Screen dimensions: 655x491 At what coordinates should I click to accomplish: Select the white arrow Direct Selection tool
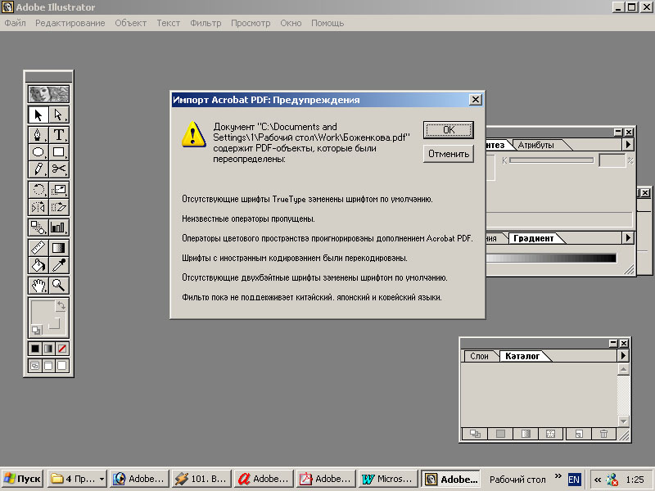click(58, 115)
